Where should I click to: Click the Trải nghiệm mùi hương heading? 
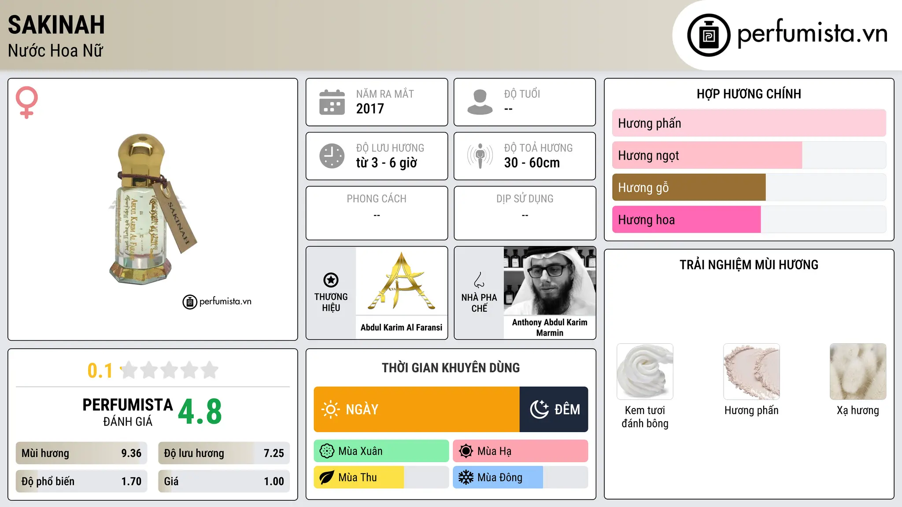pos(749,265)
